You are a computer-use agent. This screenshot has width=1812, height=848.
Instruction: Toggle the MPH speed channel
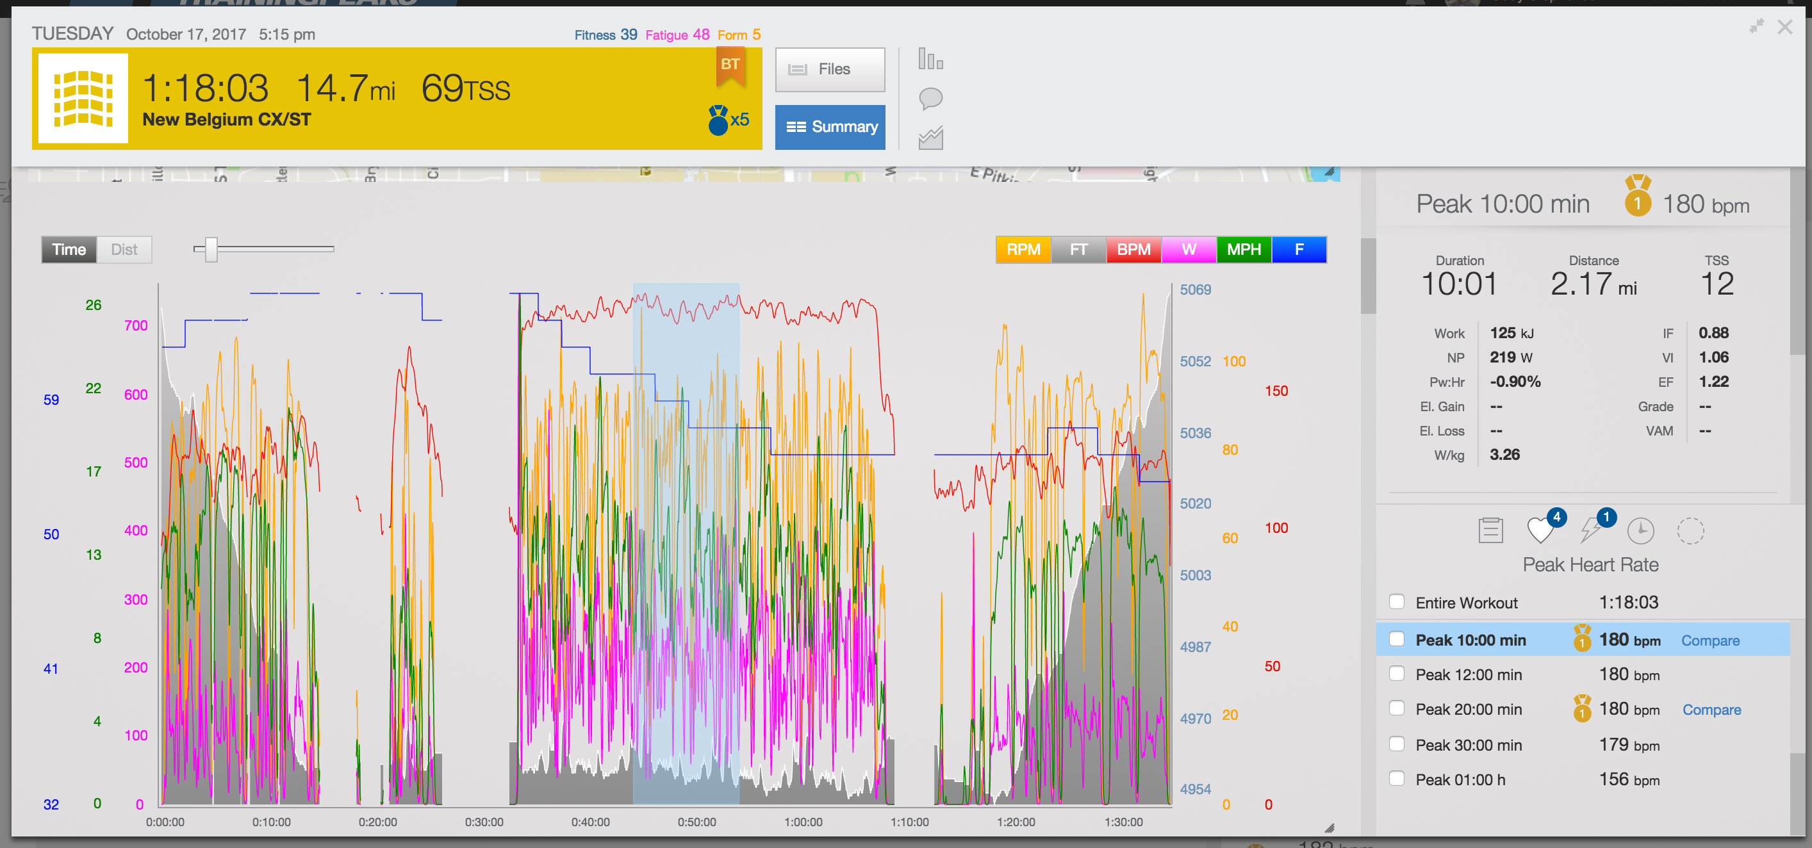point(1244,250)
